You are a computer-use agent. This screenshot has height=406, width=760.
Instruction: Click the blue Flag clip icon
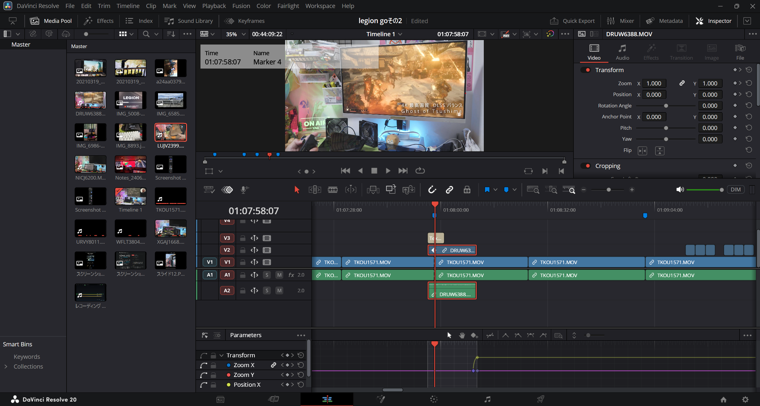[487, 190]
